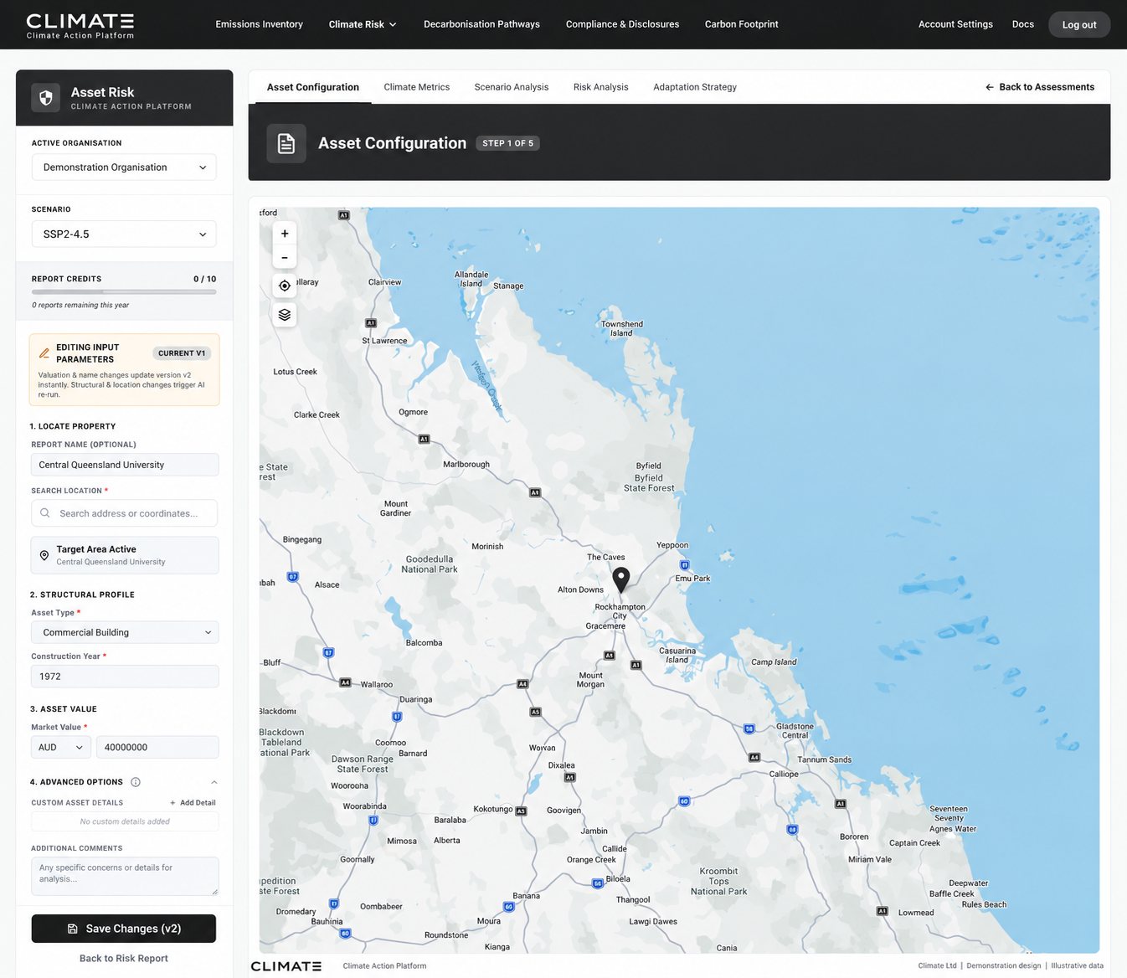Switch to the Scenario Analysis tab
Image resolution: width=1127 pixels, height=978 pixels.
[512, 87]
